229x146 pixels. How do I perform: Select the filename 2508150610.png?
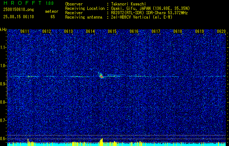[x=19, y=10]
